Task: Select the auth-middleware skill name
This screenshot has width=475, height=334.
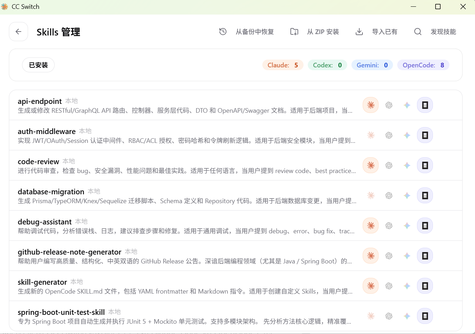Action: click(x=47, y=132)
